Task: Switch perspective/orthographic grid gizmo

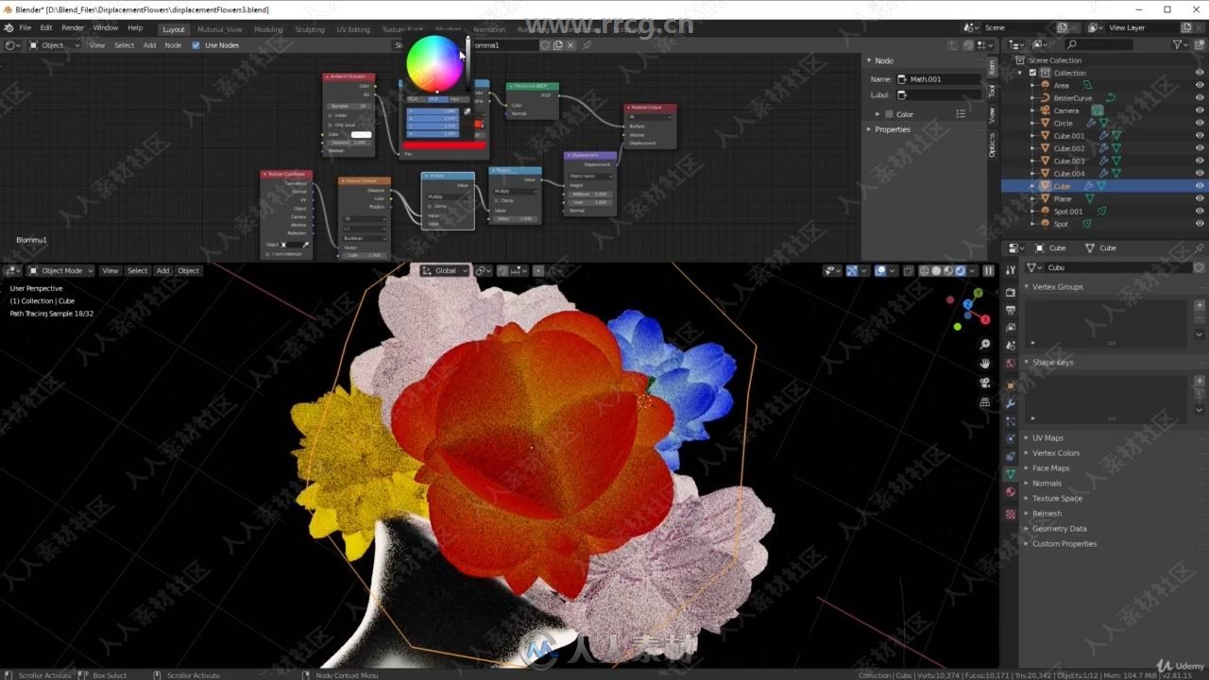Action: pos(985,402)
